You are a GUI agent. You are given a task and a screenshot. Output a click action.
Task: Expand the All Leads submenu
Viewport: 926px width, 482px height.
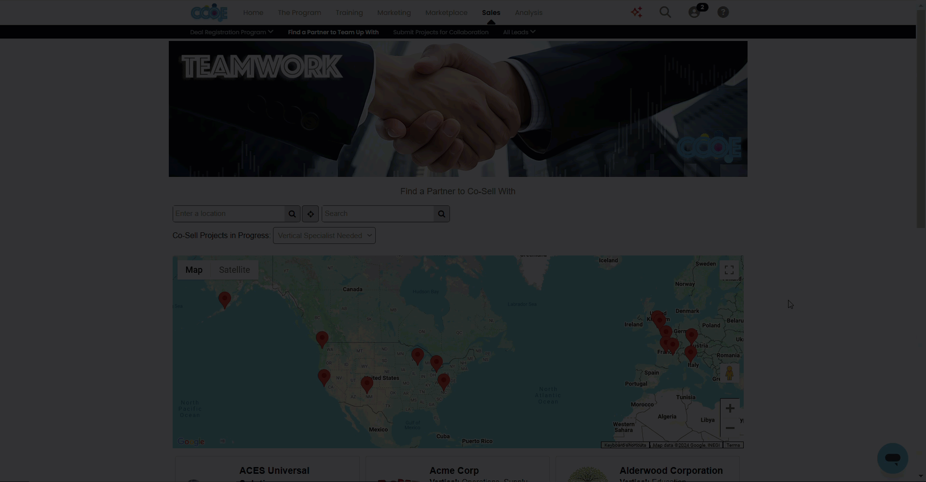pos(519,32)
